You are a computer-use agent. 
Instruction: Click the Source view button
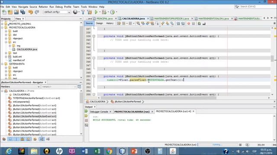[x=89, y=23]
